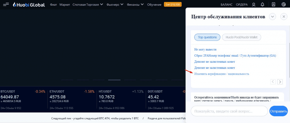Show next page of top questions

[280, 82]
